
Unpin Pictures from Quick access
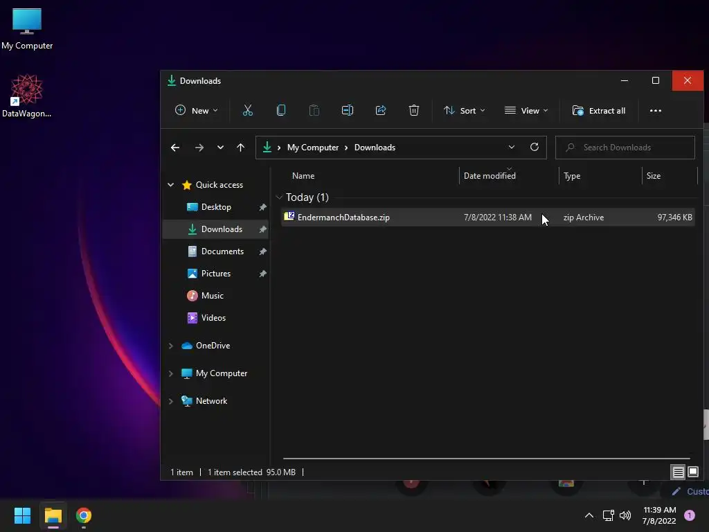(x=262, y=274)
